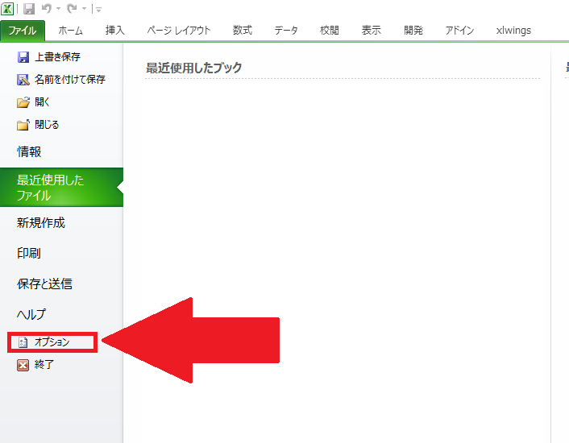
Task: Click the Excel application icon in title bar
Action: [x=7, y=9]
